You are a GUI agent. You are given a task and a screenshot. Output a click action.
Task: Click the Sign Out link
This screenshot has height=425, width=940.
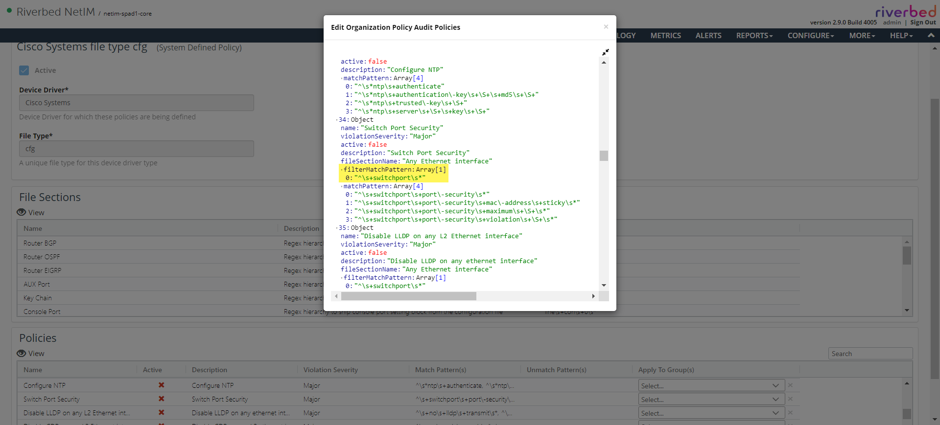click(x=923, y=22)
